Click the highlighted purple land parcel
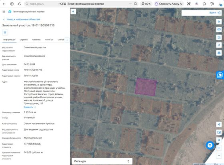Viewport: 224px width, 165px height. click(x=146, y=87)
